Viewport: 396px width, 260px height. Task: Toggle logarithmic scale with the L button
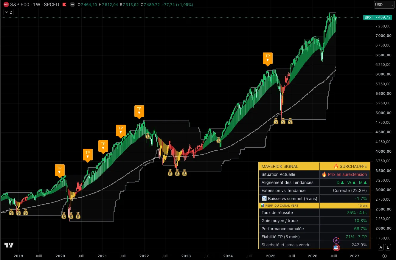point(388,247)
